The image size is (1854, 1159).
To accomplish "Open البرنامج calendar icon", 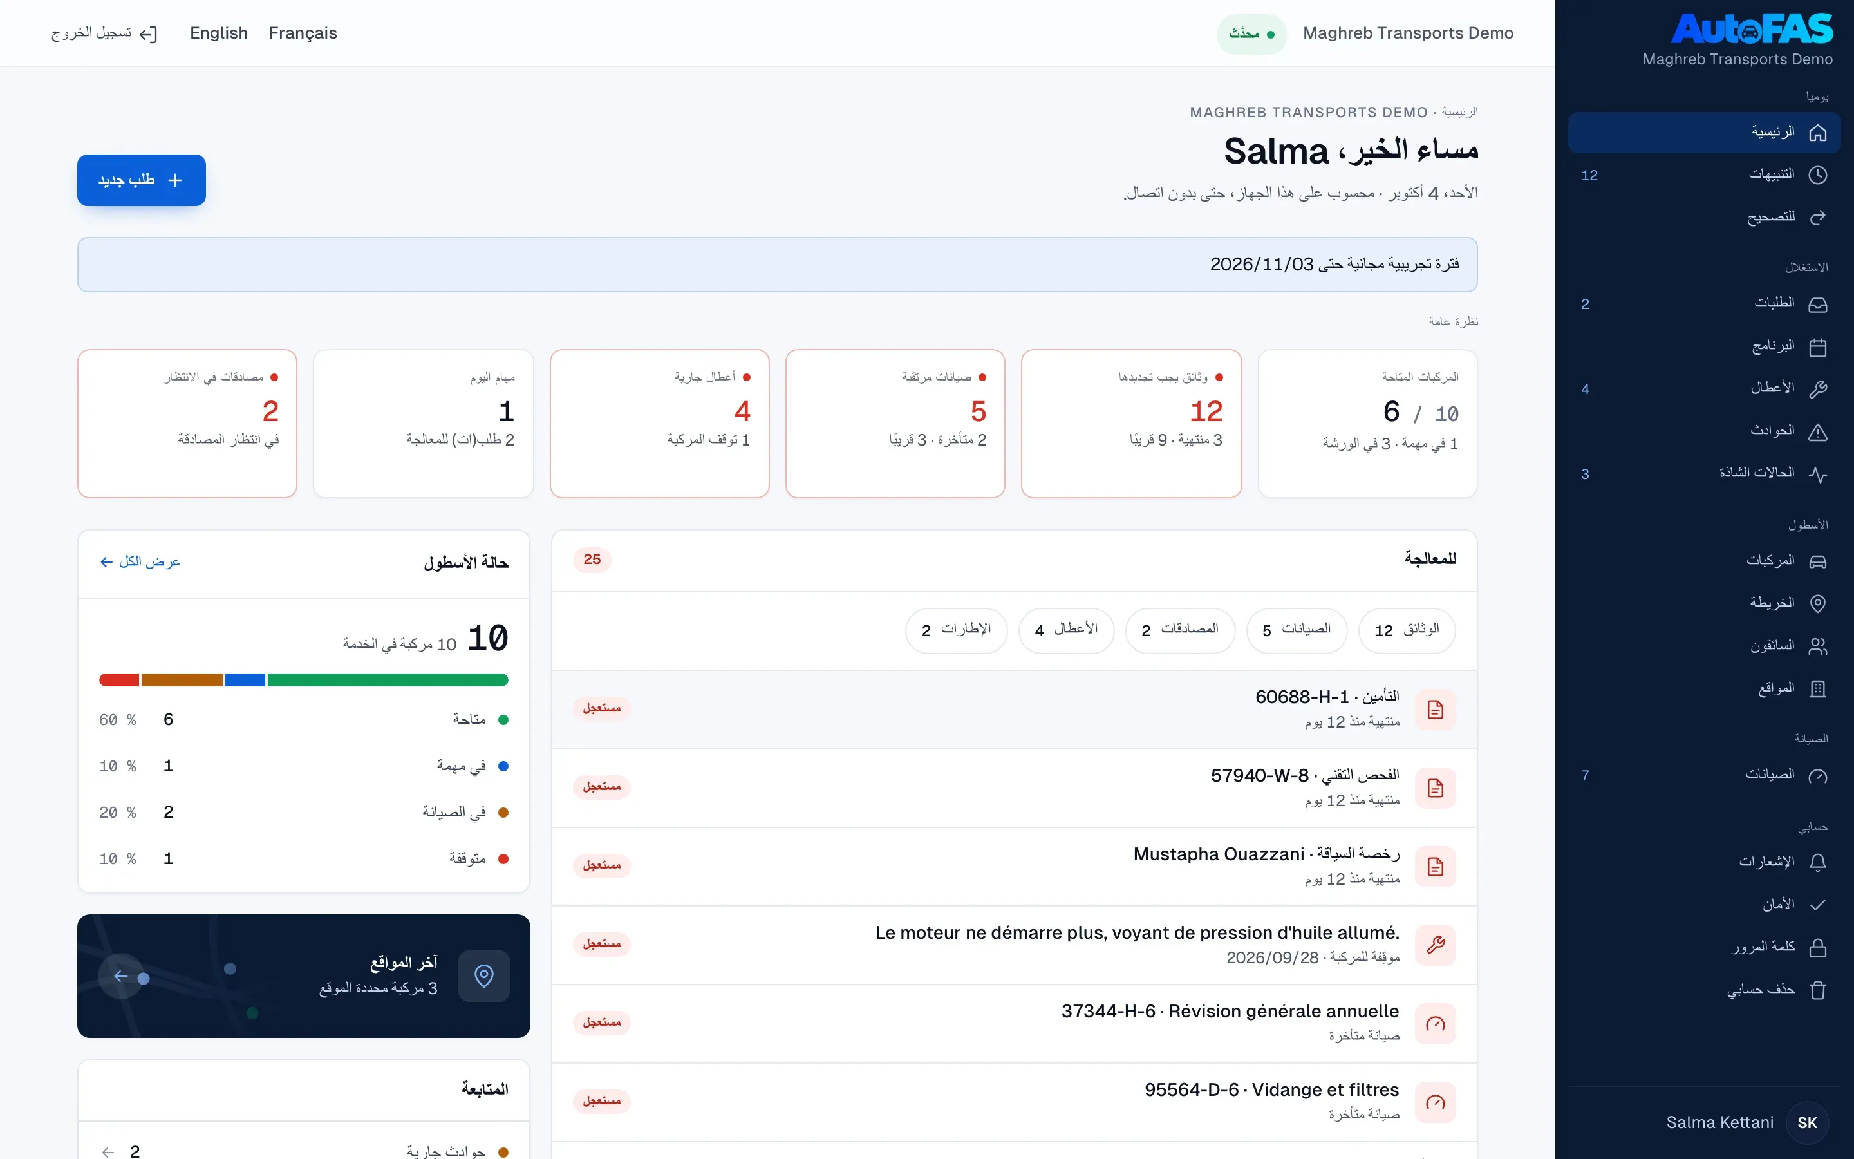I will pos(1817,347).
